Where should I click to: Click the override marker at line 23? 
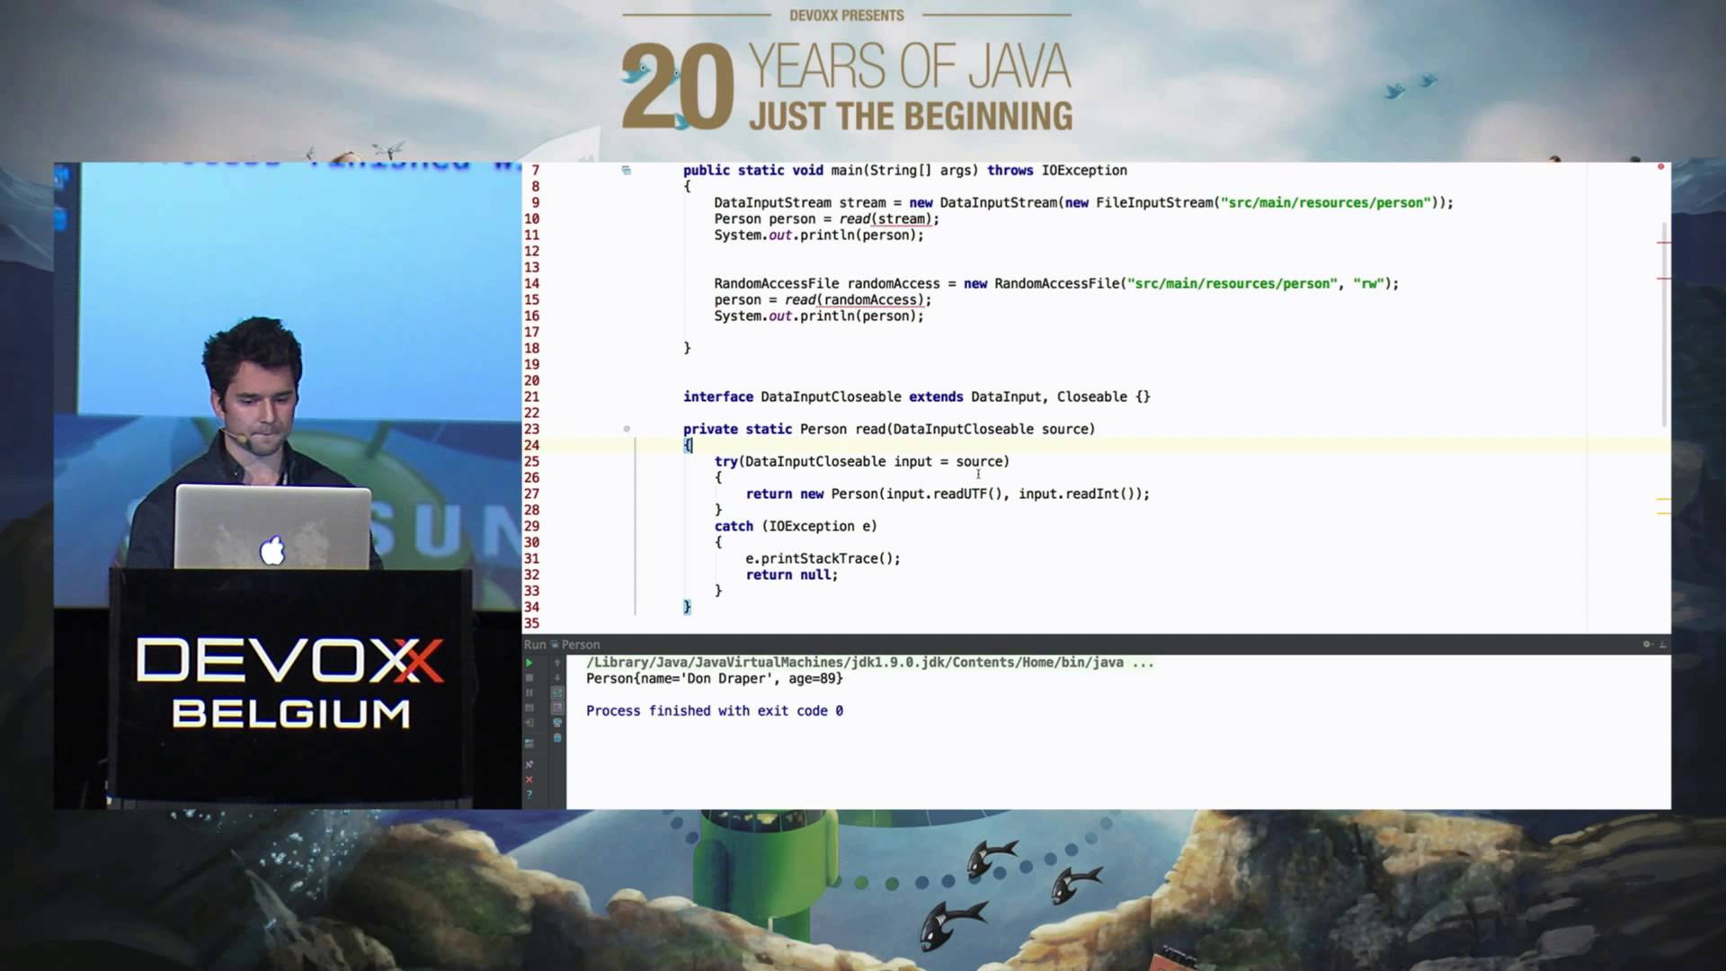[627, 429]
